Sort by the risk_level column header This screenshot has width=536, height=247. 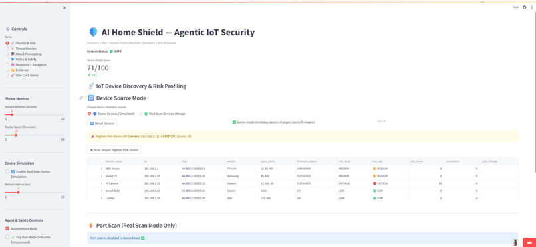tap(354, 161)
